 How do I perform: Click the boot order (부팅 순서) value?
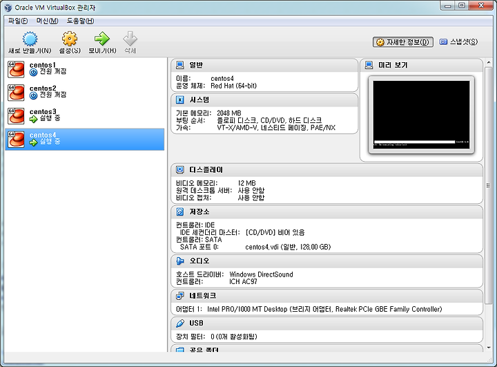click(269, 121)
